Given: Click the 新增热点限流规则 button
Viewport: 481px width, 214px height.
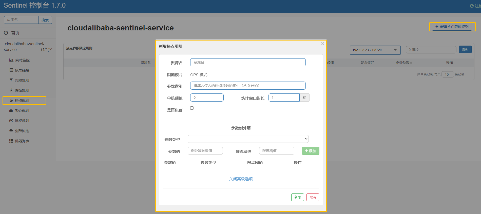Looking at the screenshot, I should point(452,27).
